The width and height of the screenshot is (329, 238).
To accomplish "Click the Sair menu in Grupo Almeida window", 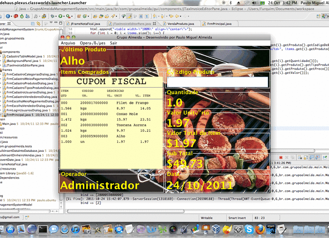I will [113, 43].
